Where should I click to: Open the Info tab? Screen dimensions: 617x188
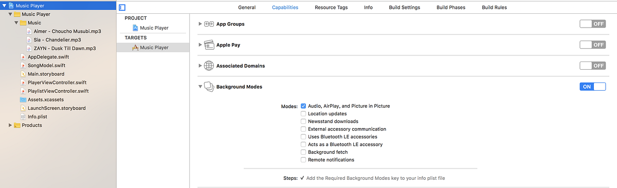368,8
